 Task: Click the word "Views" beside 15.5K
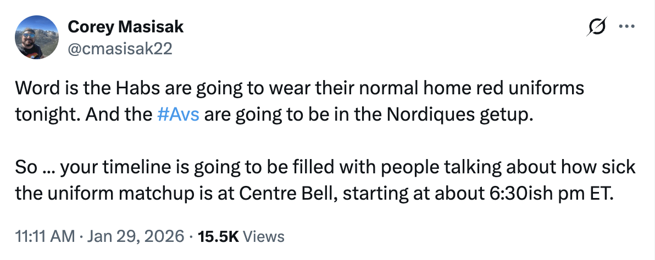263,236
